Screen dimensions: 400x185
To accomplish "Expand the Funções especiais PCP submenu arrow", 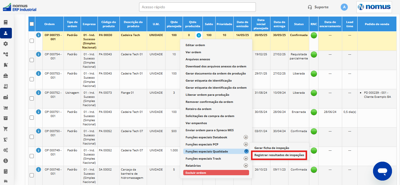I will [246, 144].
